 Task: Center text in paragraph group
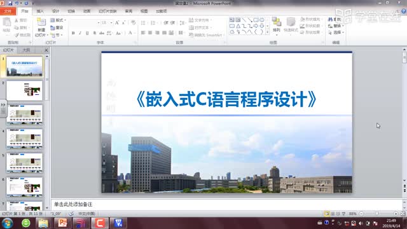tap(150, 32)
